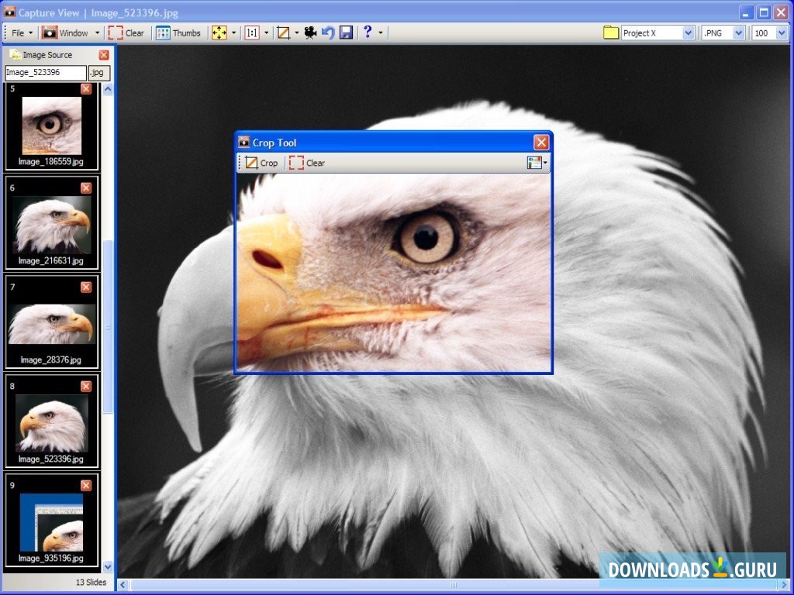
Task: Click the Capture View title bar app icon
Action: point(9,12)
